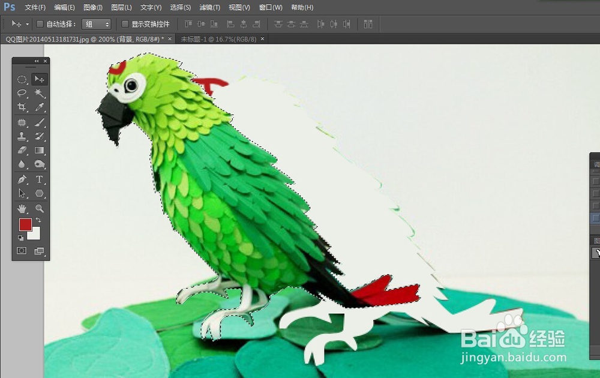Viewport: 600px width, 378px height.
Task: Select the Type tool
Action: point(40,179)
